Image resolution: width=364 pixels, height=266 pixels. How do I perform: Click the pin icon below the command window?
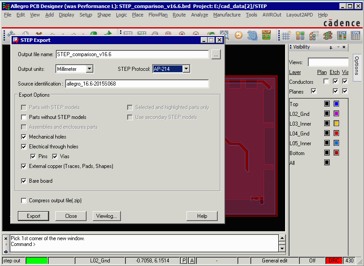5,252
